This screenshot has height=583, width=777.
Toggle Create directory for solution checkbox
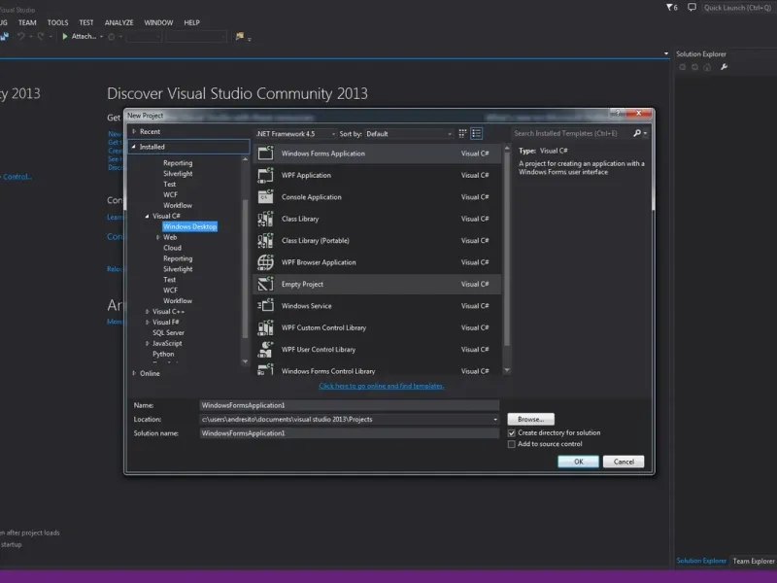click(x=512, y=433)
